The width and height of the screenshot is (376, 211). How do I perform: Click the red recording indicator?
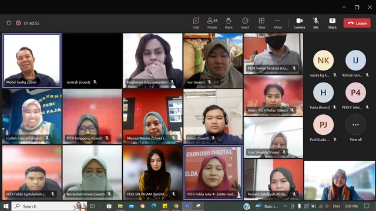pyautogui.click(x=18, y=23)
